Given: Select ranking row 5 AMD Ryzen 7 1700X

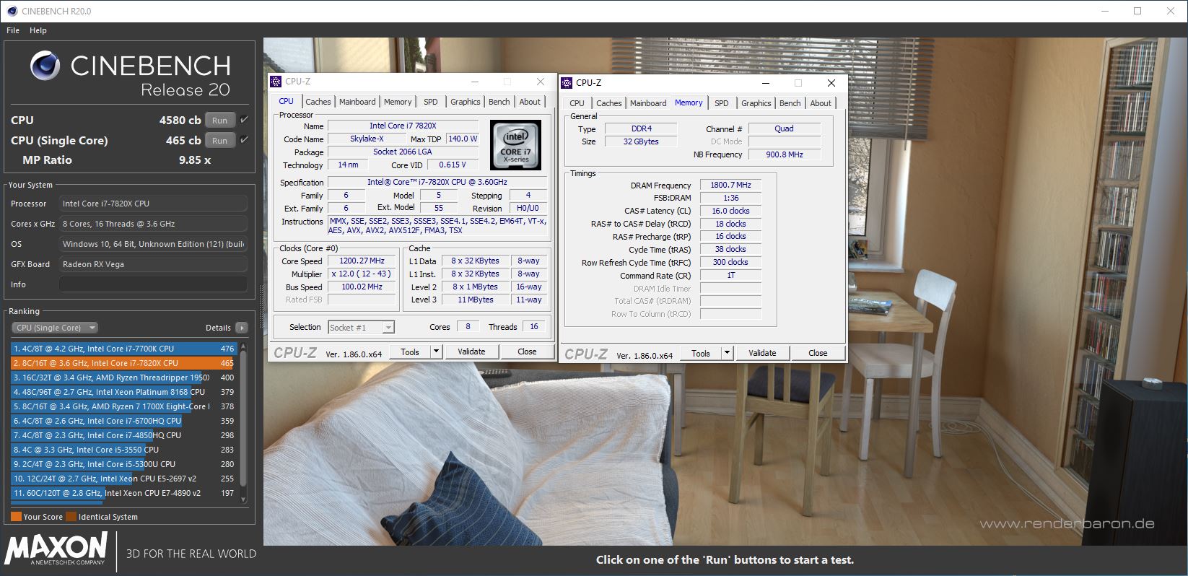Looking at the screenshot, I should tap(124, 406).
